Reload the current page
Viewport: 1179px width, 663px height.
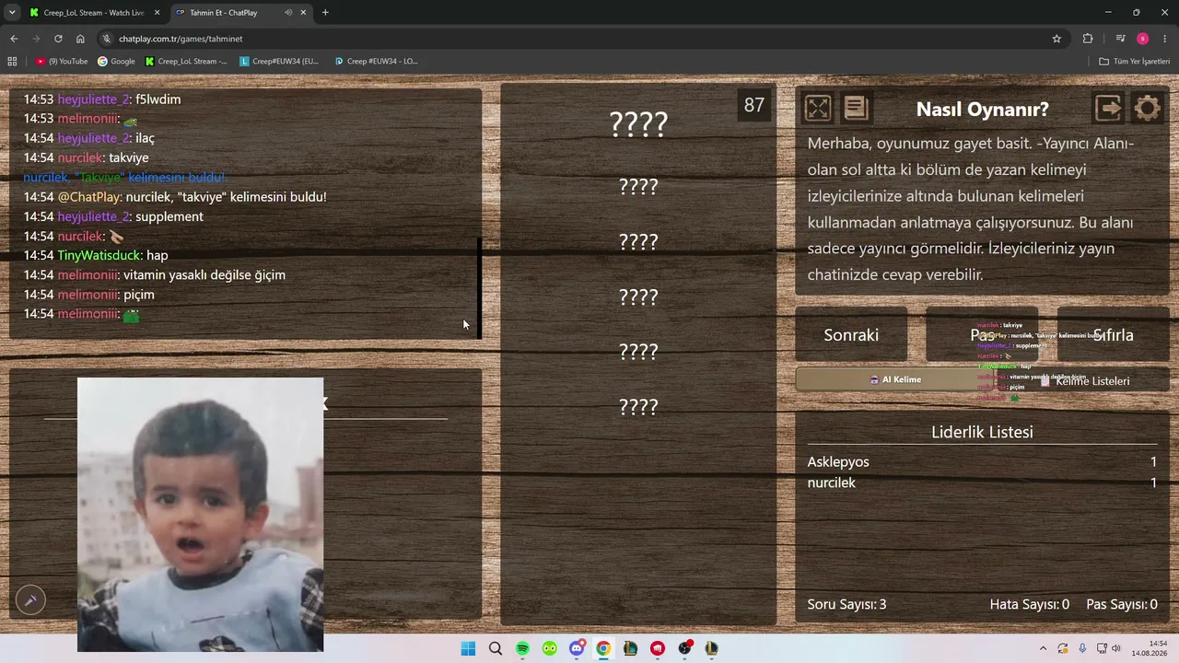(58, 39)
